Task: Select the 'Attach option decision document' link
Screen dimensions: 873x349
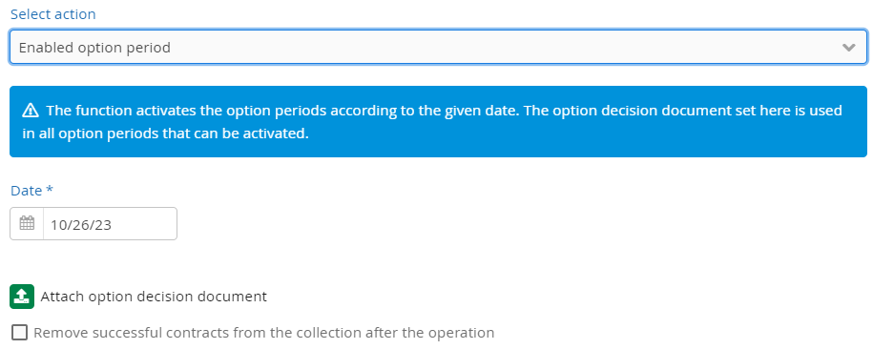Action: tap(154, 297)
